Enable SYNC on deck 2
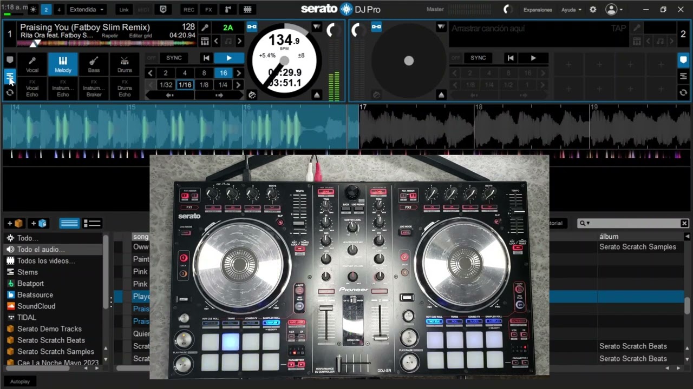The height and width of the screenshot is (389, 693). (x=478, y=58)
